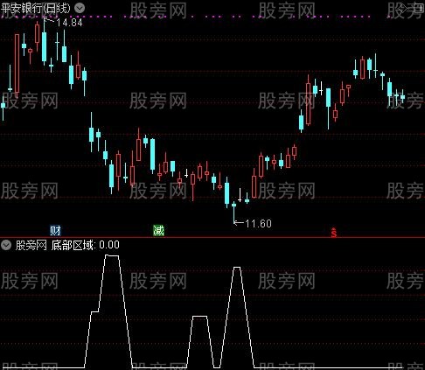Click the blue 财 finance marker icon

point(55,230)
